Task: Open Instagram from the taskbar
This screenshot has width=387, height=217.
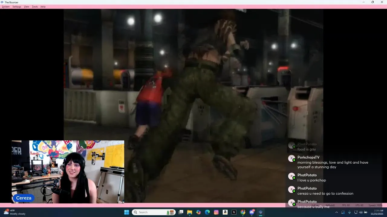Action: (x=216, y=212)
